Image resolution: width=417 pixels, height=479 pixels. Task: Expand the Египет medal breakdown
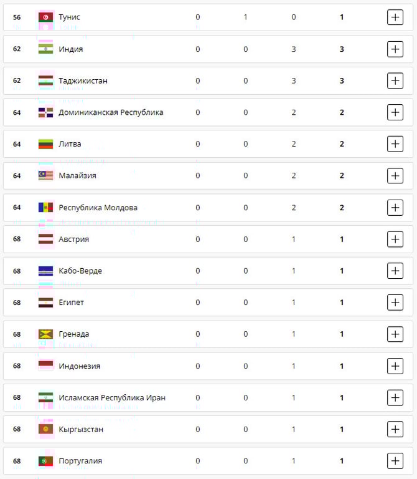395,302
